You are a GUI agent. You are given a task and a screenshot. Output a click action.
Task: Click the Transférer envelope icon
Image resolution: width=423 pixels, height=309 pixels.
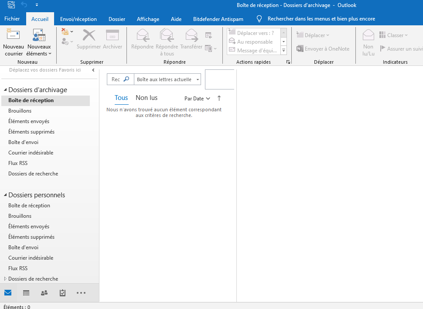click(191, 35)
